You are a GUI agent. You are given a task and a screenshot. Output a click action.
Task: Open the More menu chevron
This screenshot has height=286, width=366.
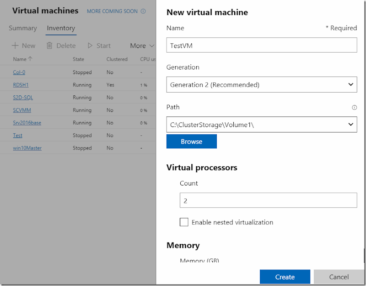[x=152, y=46]
